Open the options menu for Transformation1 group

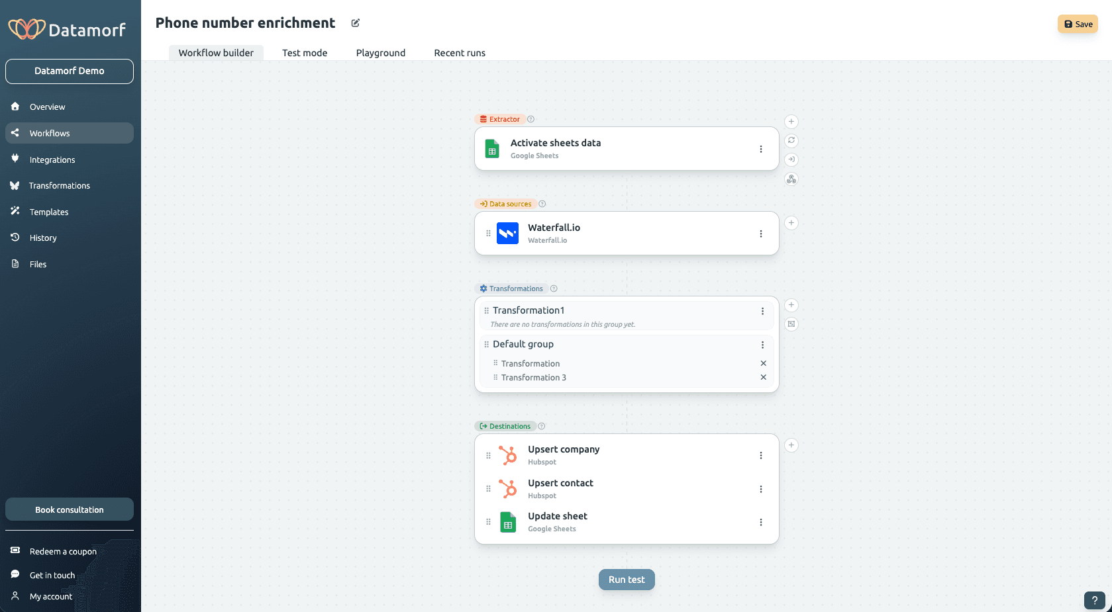(x=762, y=311)
